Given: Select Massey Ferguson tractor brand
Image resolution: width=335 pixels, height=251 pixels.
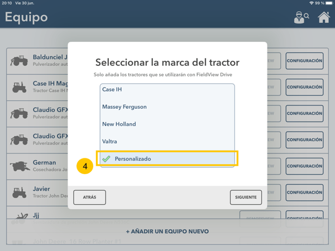Looking at the screenshot, I should coord(167,107).
